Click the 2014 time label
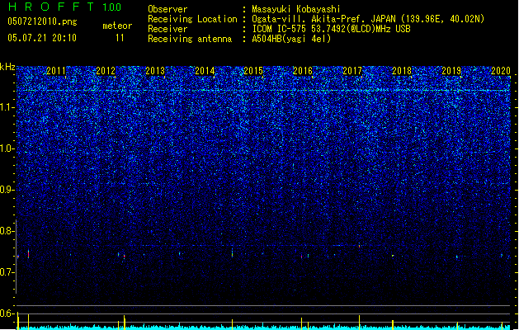519x330 pixels. 205,70
